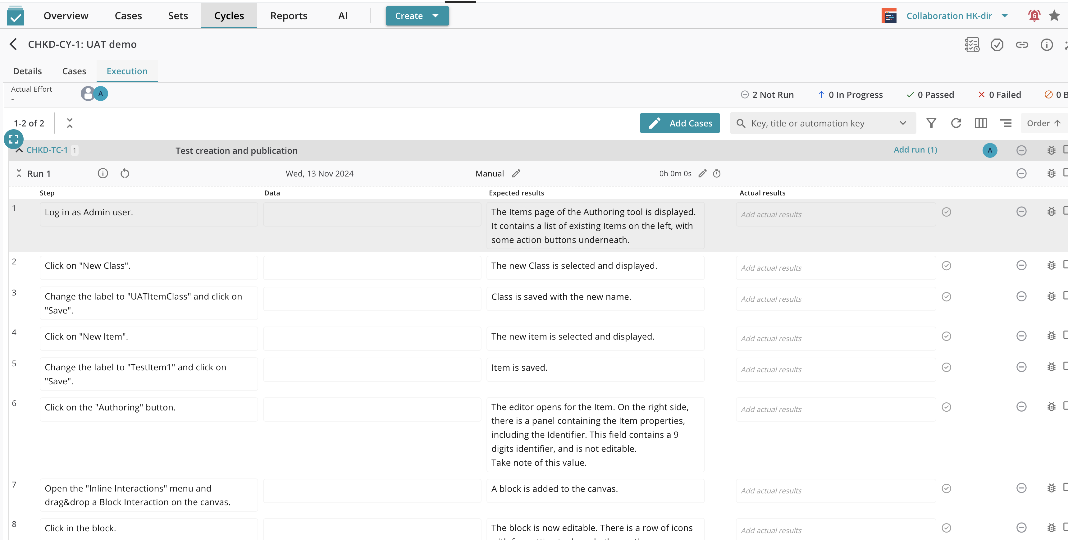Image resolution: width=1068 pixels, height=540 pixels.
Task: Edit Manual execution type pencil icon
Action: click(516, 173)
